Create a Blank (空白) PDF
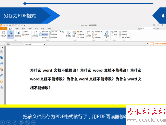 click(x=95, y=35)
